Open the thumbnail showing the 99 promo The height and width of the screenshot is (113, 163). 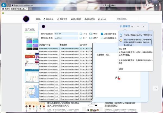(32, 59)
